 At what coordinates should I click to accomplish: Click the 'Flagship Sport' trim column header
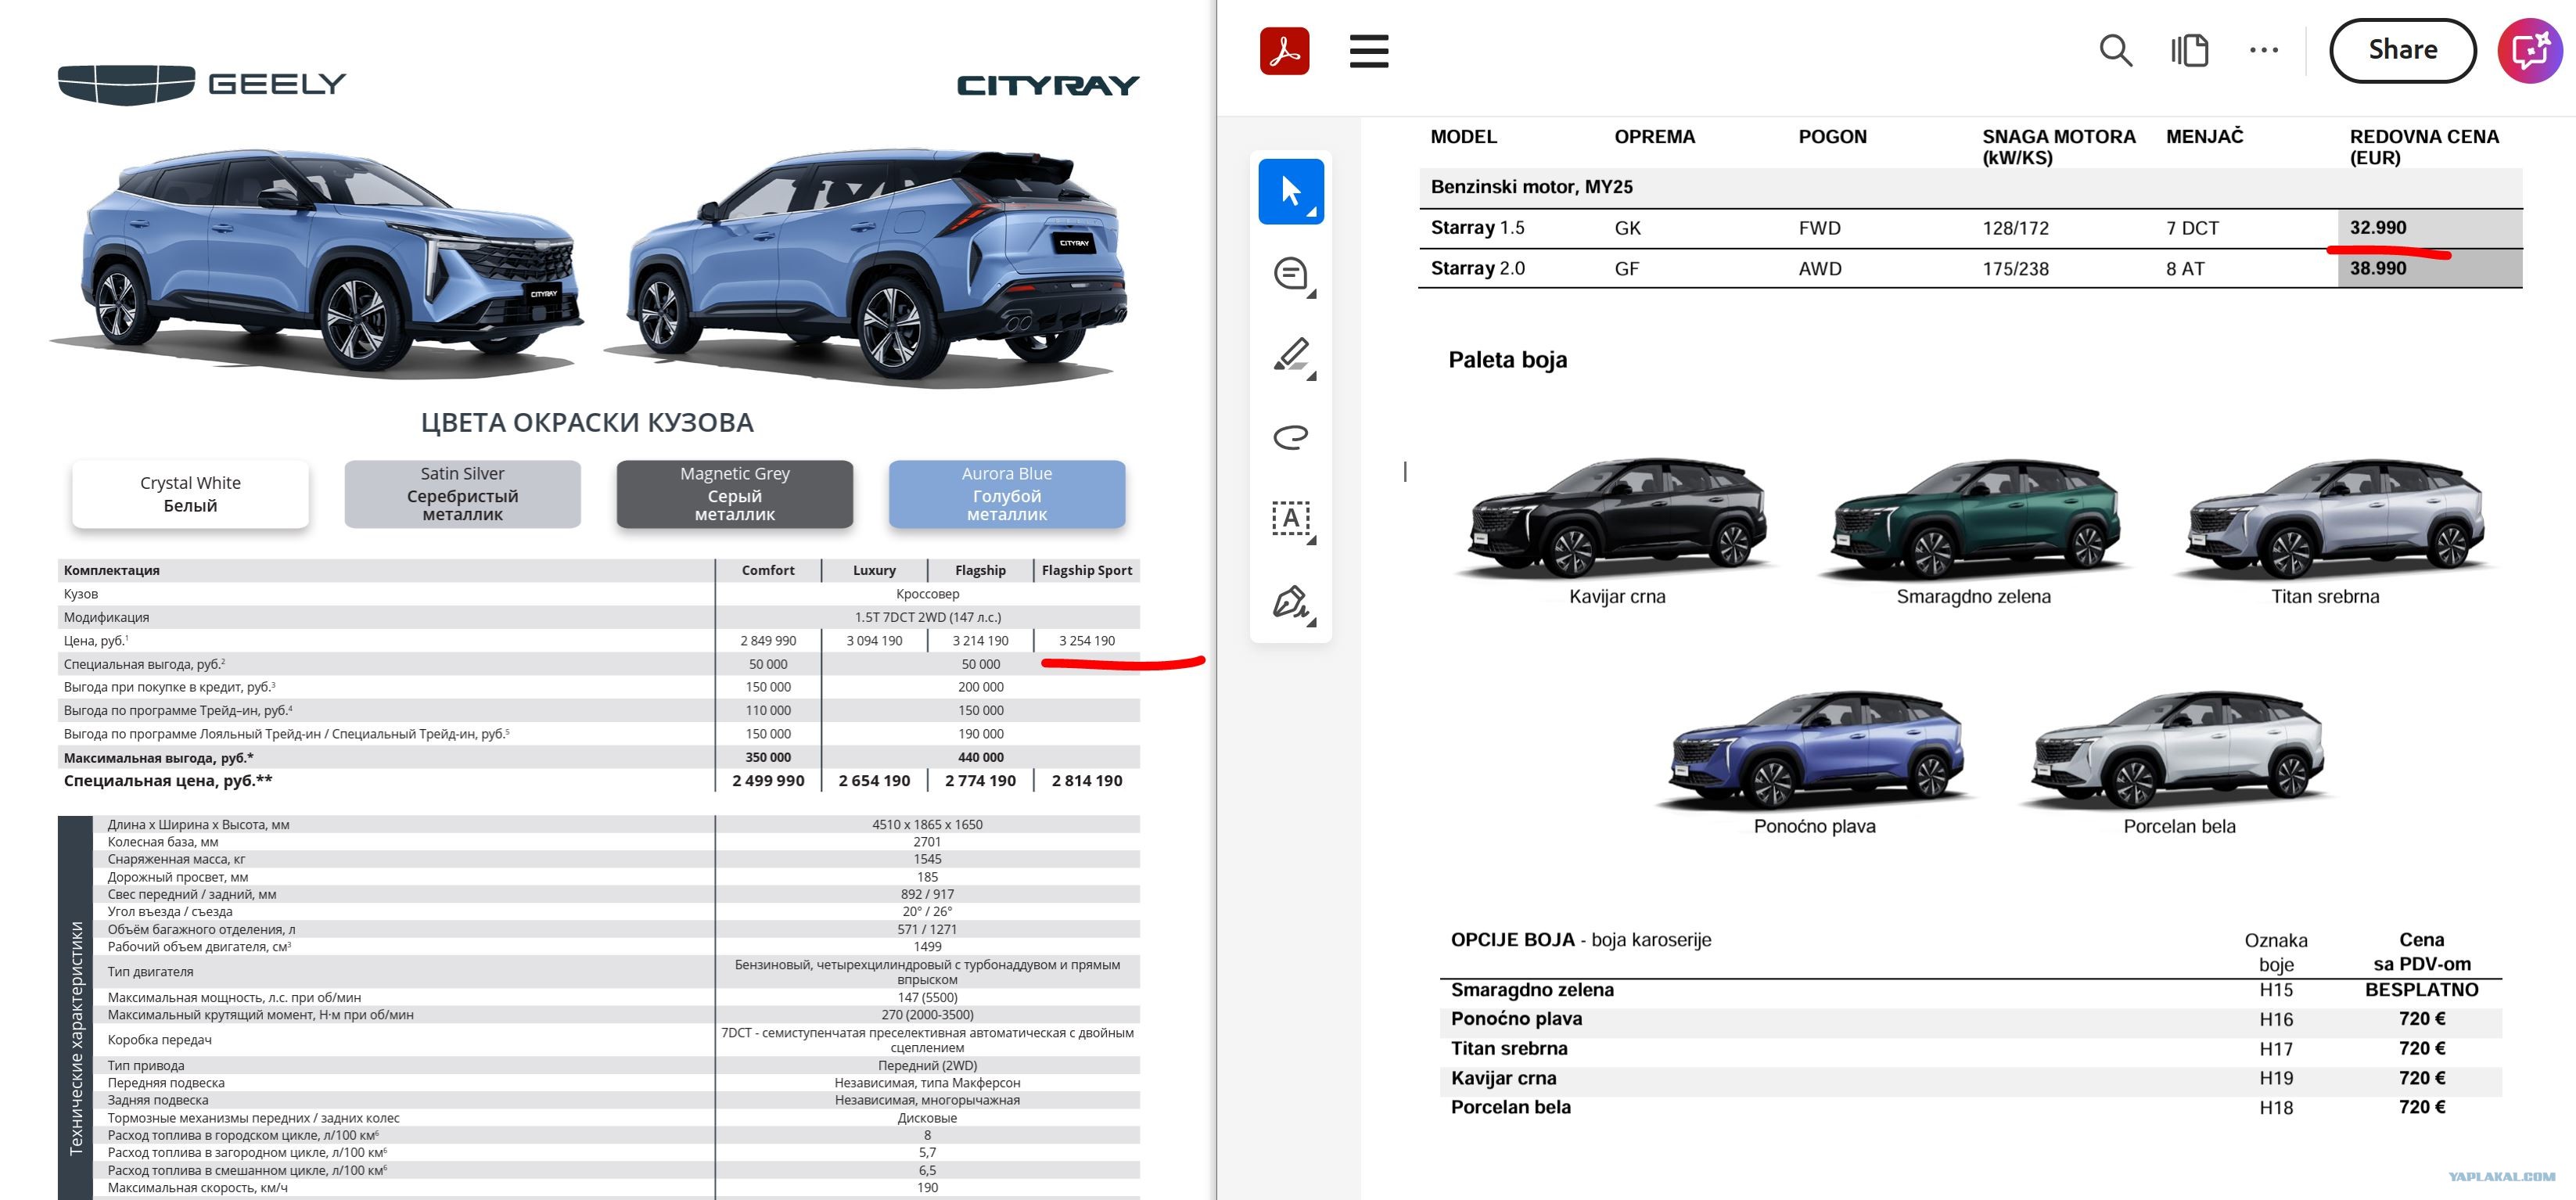[1087, 570]
